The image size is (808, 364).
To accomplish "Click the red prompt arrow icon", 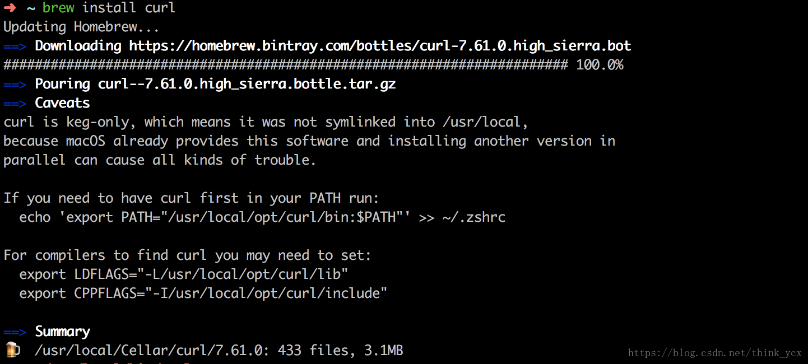I will 10,8.
